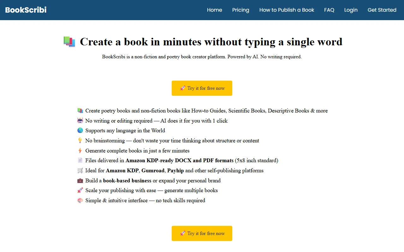This screenshot has height=252, width=404.
Task: Click the BookScribi logo
Action: tap(26, 10)
